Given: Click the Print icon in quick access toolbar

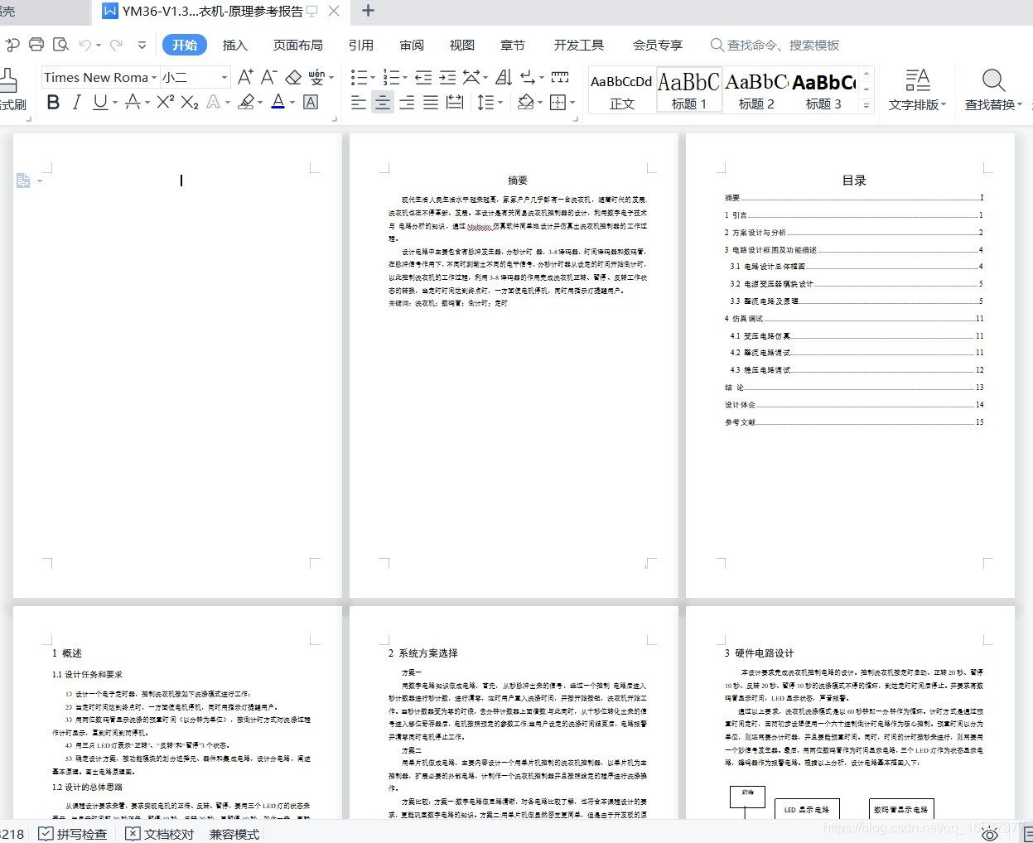Looking at the screenshot, I should (x=36, y=45).
